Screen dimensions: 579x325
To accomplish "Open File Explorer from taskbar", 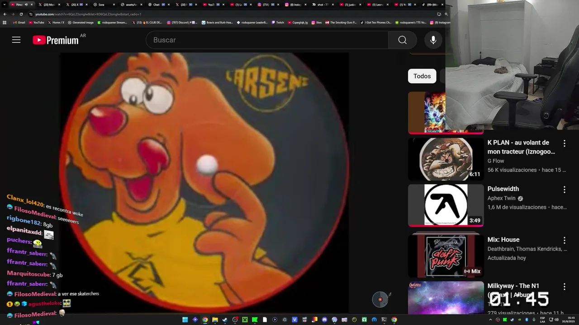I will [215, 320].
